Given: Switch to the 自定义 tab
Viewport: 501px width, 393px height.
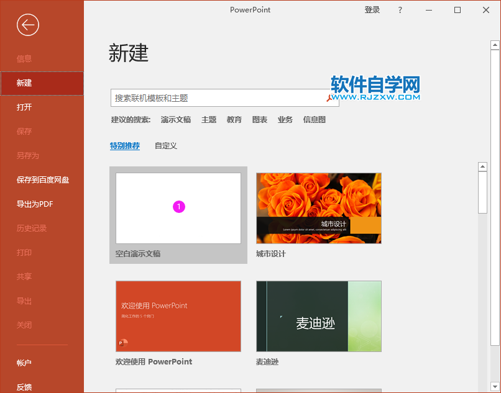Looking at the screenshot, I should tap(165, 145).
